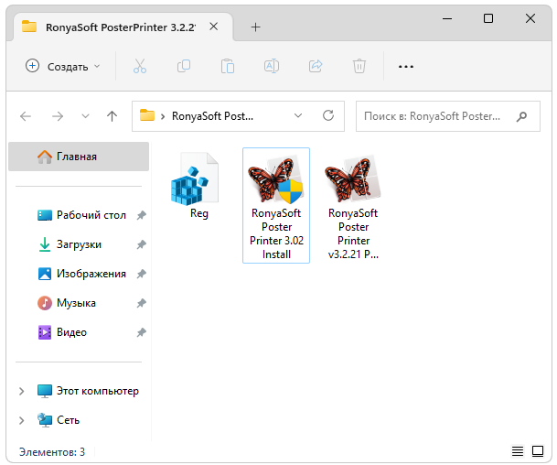The image size is (557, 465).
Task: Go to Главная in the sidebar
Action: [x=77, y=157]
